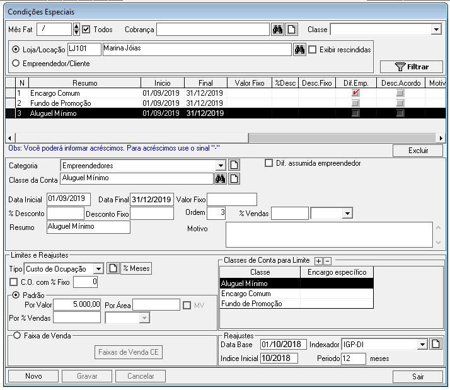Toggle MV checkbox
Viewport: 450px width, 390px height.
187,305
